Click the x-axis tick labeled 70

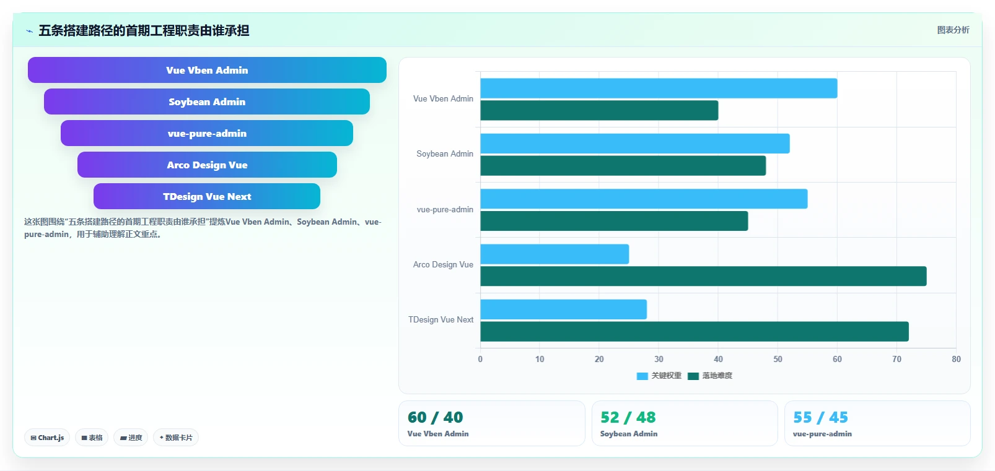[x=896, y=359]
